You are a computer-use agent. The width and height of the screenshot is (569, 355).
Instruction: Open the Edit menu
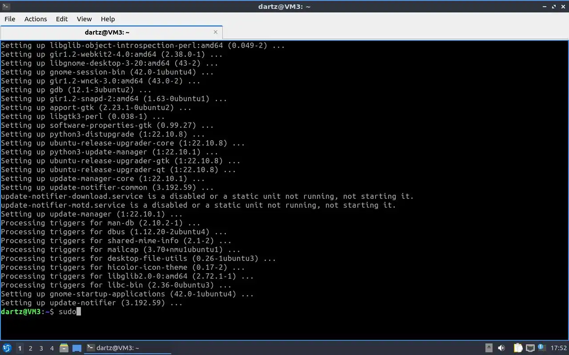tap(62, 19)
